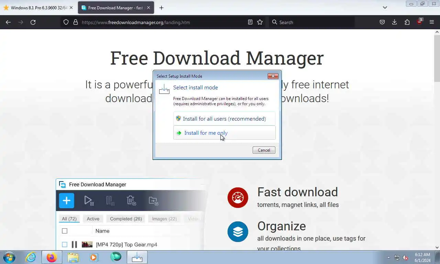440x264 pixels.
Task: Open the clock showing 6:12 AM
Action: tap(422, 257)
